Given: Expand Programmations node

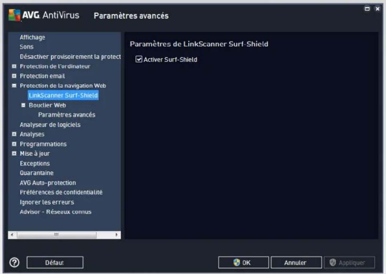Looking at the screenshot, I should click(14, 144).
